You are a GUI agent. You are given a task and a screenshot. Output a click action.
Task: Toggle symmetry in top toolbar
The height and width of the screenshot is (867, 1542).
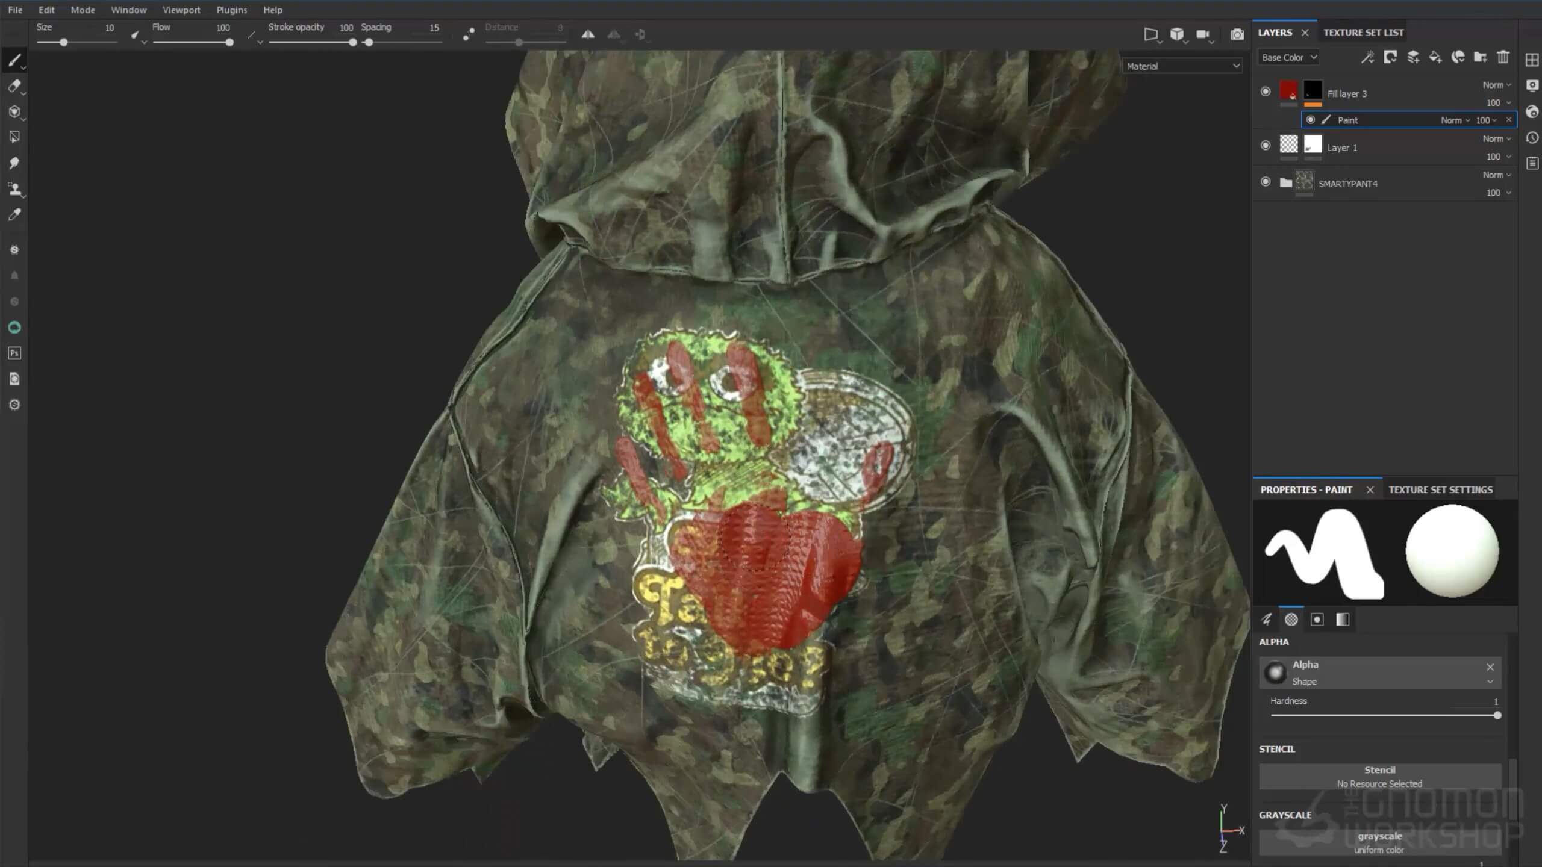588,34
